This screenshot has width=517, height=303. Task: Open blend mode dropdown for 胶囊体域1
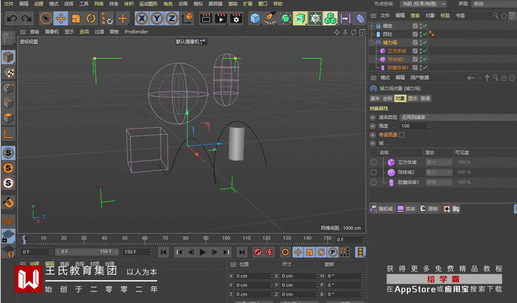(x=438, y=182)
